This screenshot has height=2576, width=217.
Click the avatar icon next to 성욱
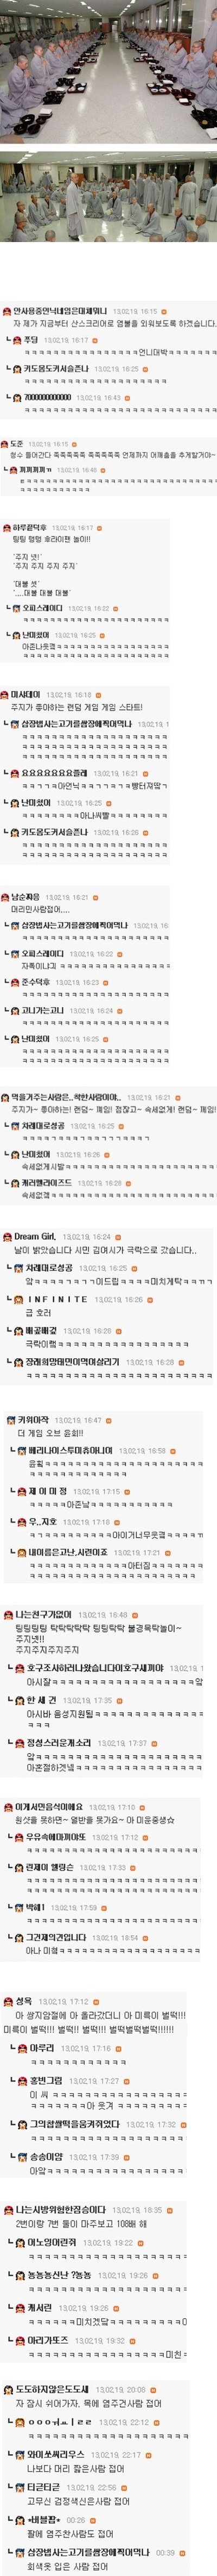pos(8,1973)
